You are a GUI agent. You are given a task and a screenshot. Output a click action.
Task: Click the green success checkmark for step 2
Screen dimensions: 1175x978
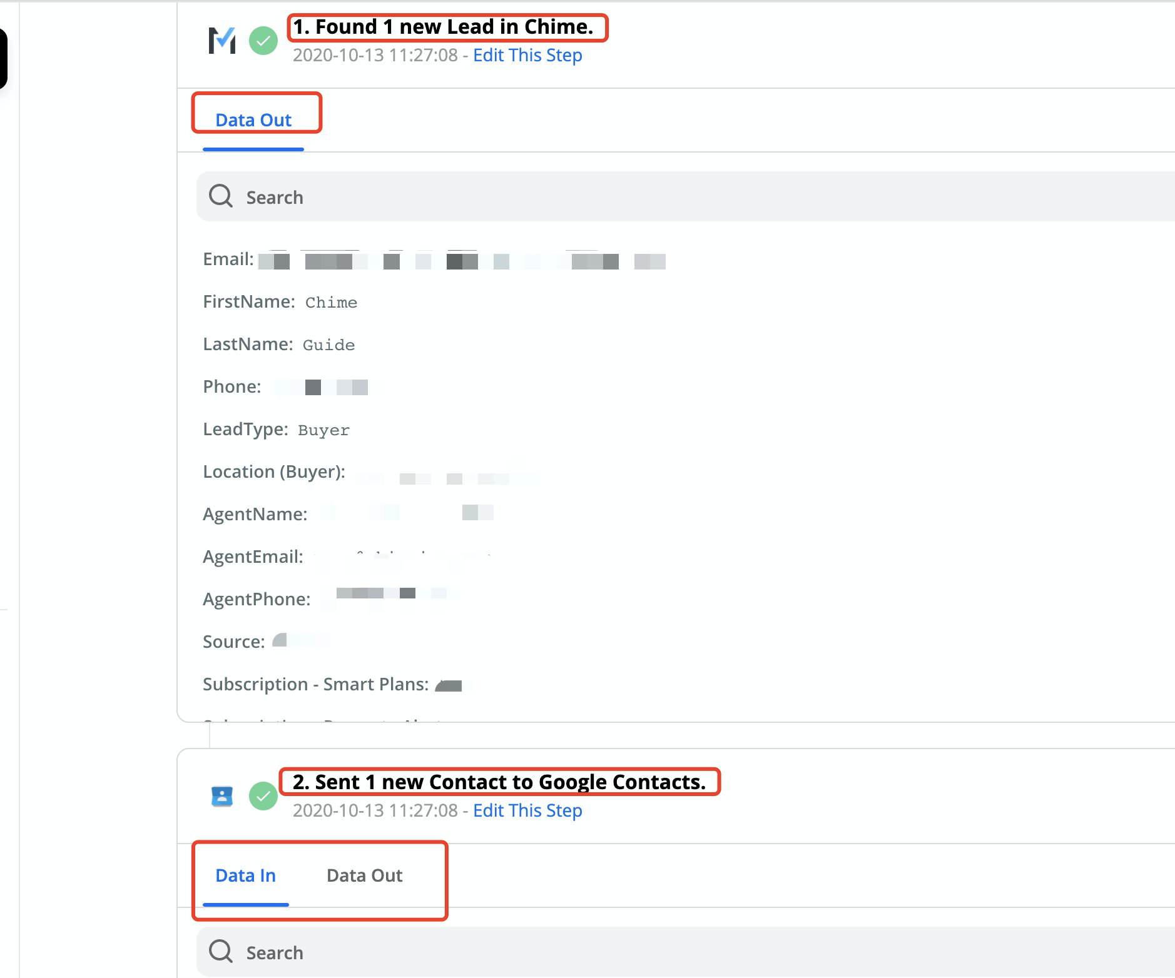pos(263,796)
